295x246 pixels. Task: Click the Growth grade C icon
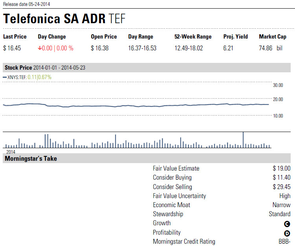tap(287, 224)
